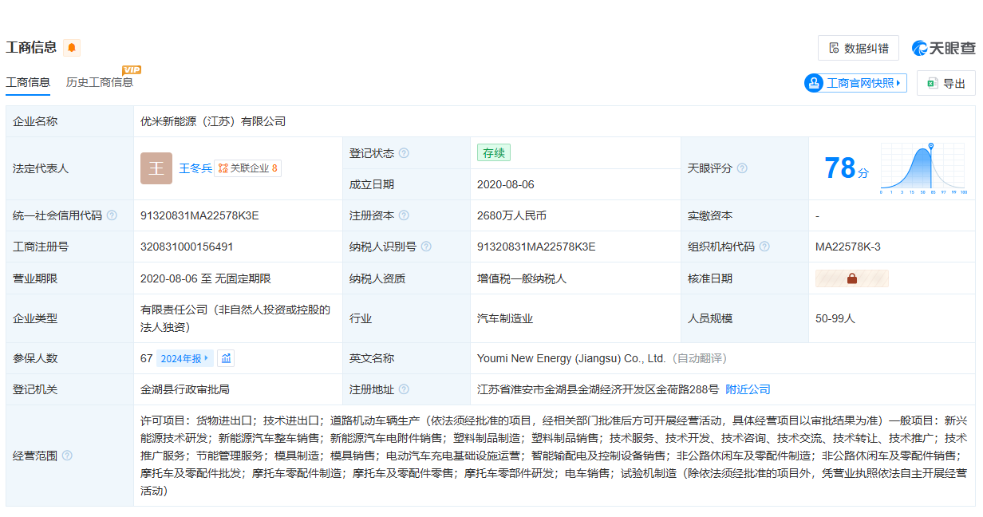This screenshot has height=517, width=983.
Task: Click the help icon beside 纳税人识别号
Action: pos(426,247)
